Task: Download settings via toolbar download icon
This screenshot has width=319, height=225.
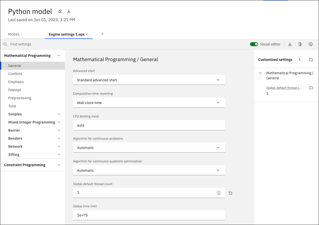Action: pyautogui.click(x=290, y=44)
